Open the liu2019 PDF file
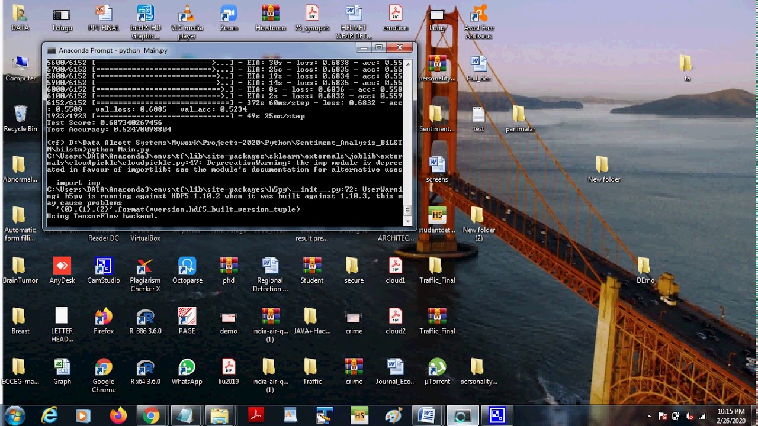758x426 pixels. (229, 372)
